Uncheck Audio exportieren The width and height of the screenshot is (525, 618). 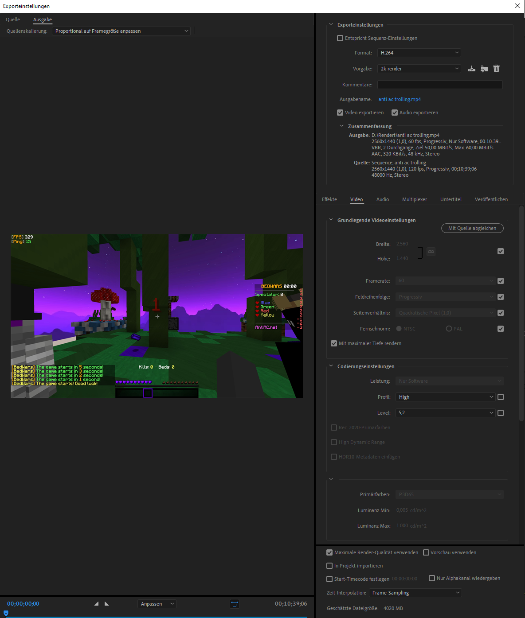(395, 113)
